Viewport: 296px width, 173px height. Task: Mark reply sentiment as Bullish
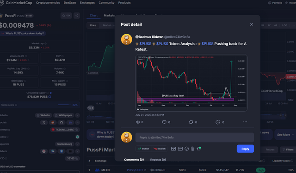(x=143, y=149)
